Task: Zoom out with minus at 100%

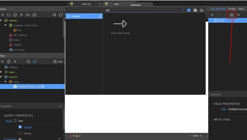Action: point(190,136)
